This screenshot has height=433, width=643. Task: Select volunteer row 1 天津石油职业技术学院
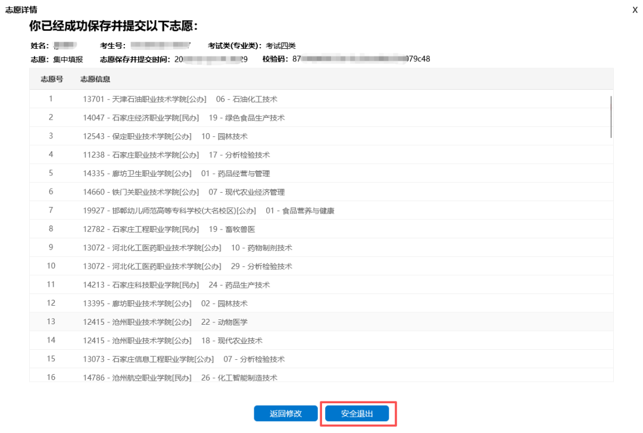click(x=238, y=99)
